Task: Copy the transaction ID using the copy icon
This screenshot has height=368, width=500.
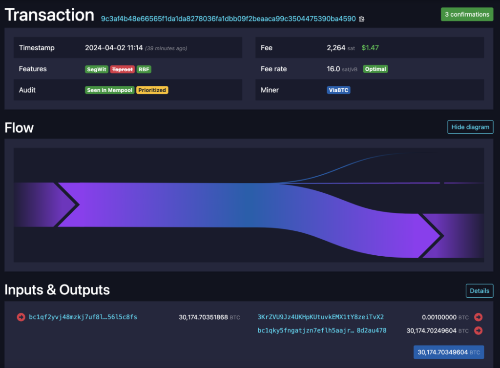Action: (361, 19)
